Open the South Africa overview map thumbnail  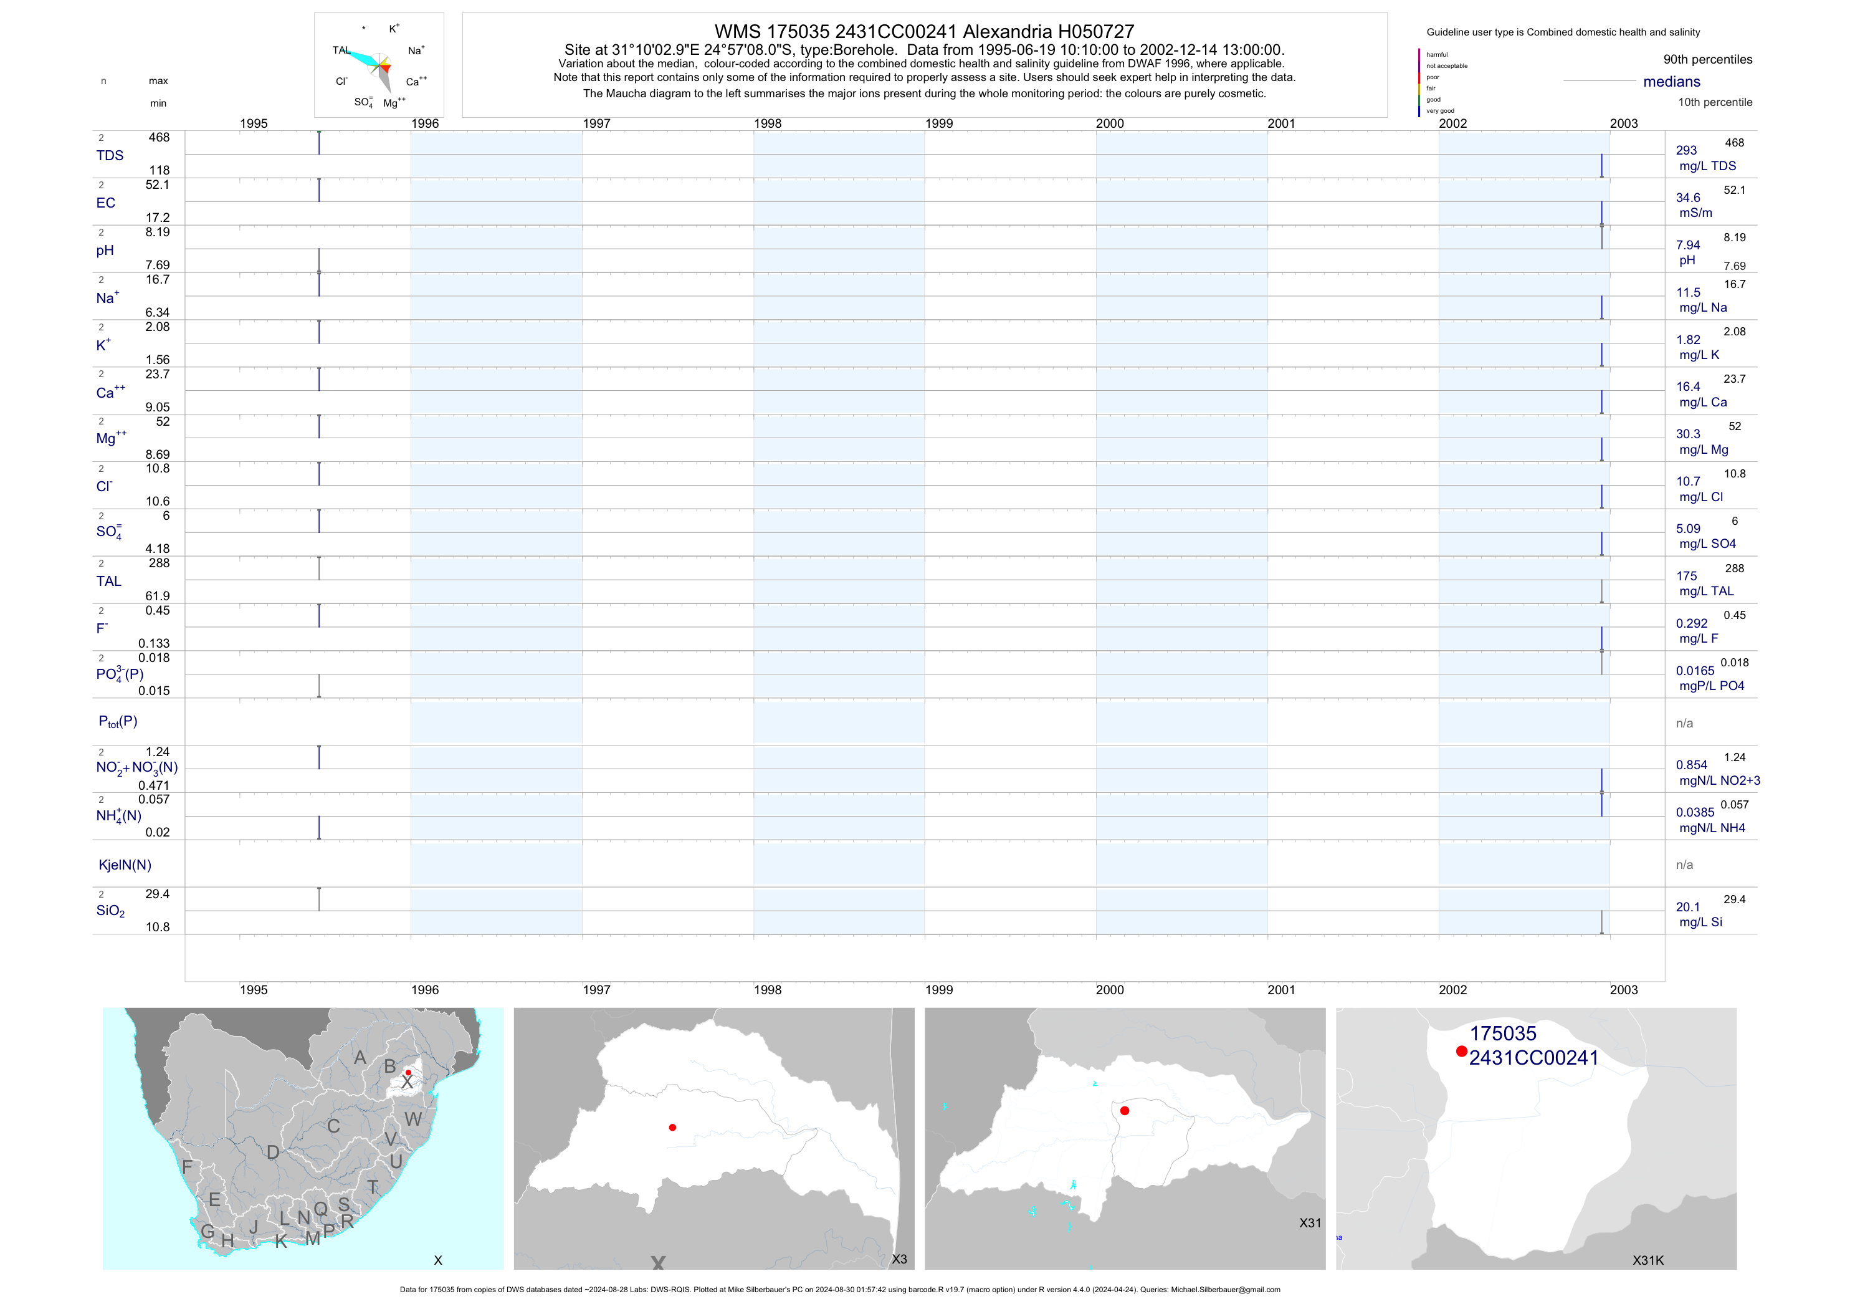pos(303,1138)
